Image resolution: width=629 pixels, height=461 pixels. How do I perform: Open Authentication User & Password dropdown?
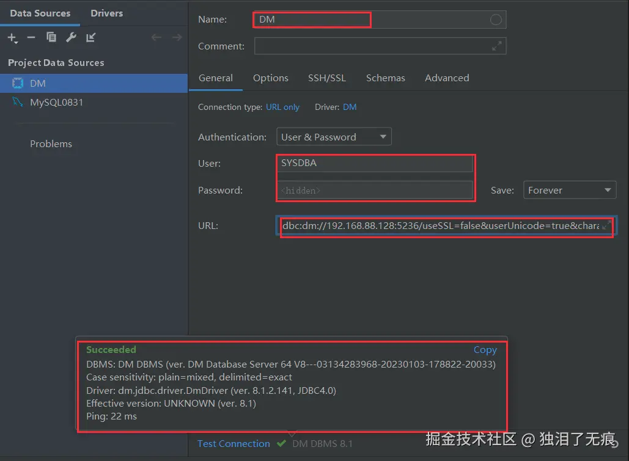click(334, 137)
